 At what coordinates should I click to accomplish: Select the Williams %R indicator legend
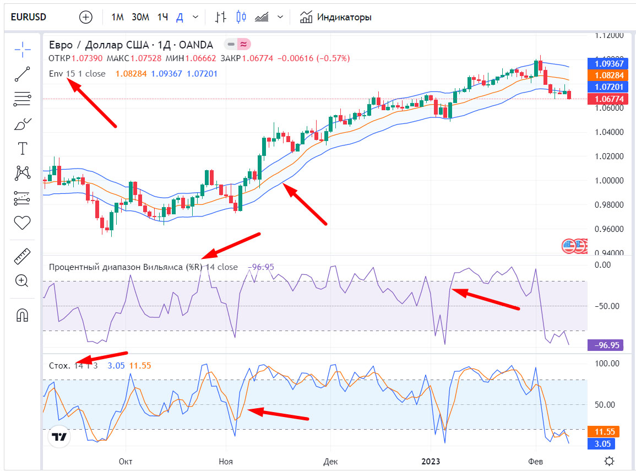(x=143, y=267)
